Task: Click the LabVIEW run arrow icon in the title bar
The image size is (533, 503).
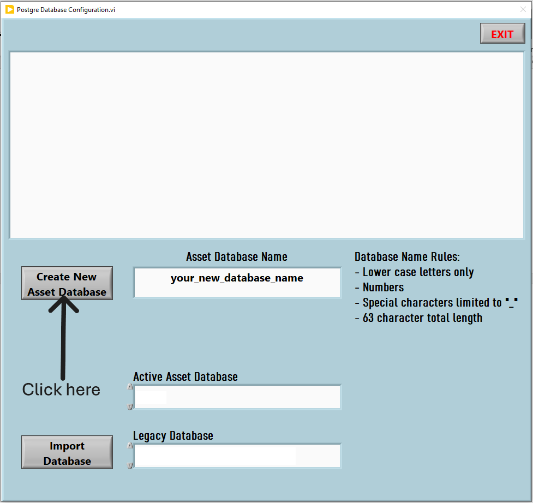Action: pos(9,9)
